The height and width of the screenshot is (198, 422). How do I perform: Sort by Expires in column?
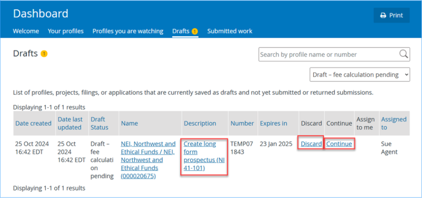(273, 123)
